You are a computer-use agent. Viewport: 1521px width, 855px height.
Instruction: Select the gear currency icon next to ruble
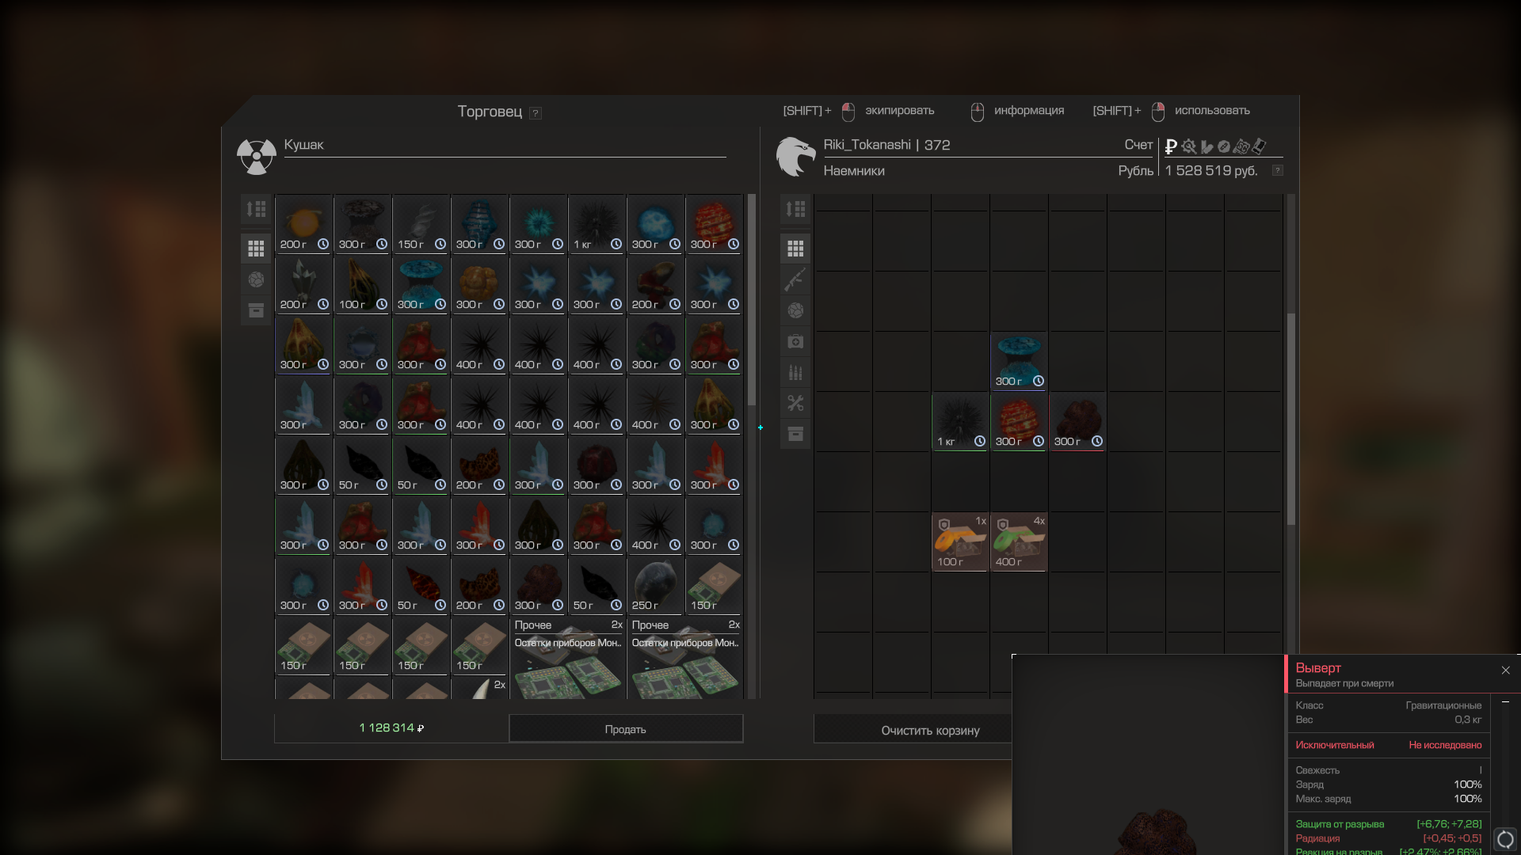point(1188,146)
